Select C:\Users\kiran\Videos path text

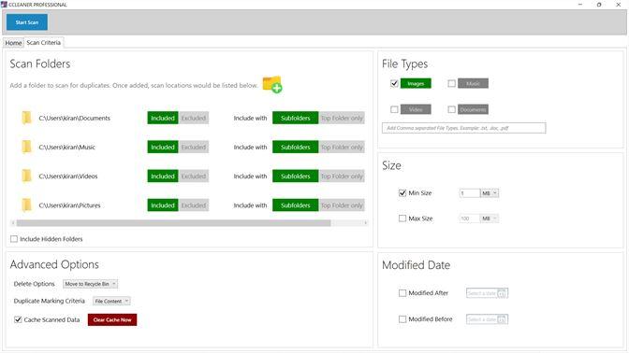pyautogui.click(x=67, y=176)
